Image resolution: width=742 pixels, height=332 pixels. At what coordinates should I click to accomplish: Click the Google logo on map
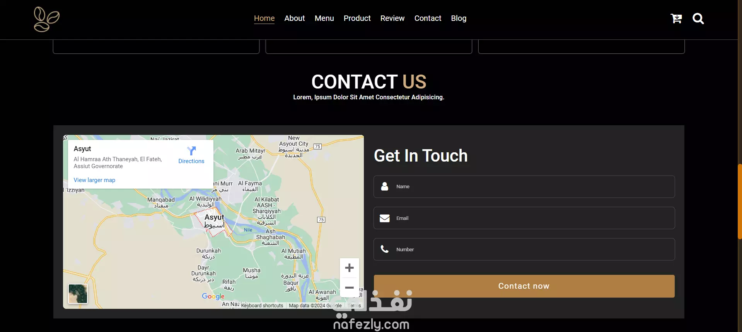point(213,296)
